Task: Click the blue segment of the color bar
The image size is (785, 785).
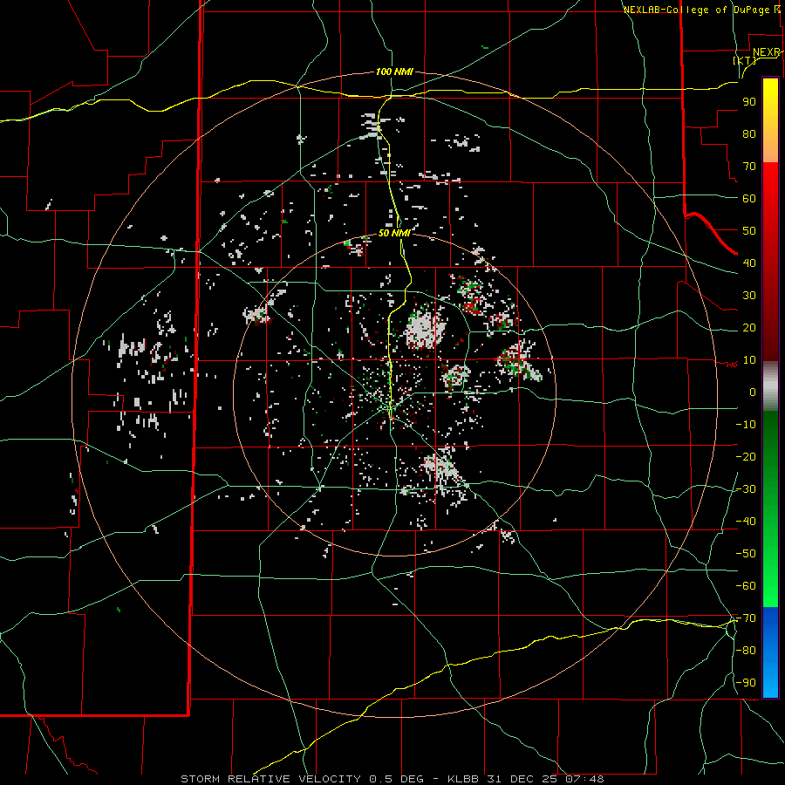Action: pyautogui.click(x=770, y=652)
